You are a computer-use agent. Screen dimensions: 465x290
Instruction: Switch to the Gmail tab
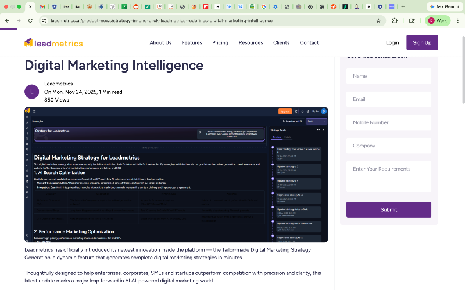pos(42,6)
